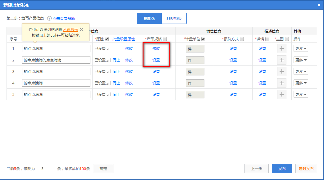The width and height of the screenshot is (324, 180).
Task: Click 批量设置属性 link
Action: [124, 39]
